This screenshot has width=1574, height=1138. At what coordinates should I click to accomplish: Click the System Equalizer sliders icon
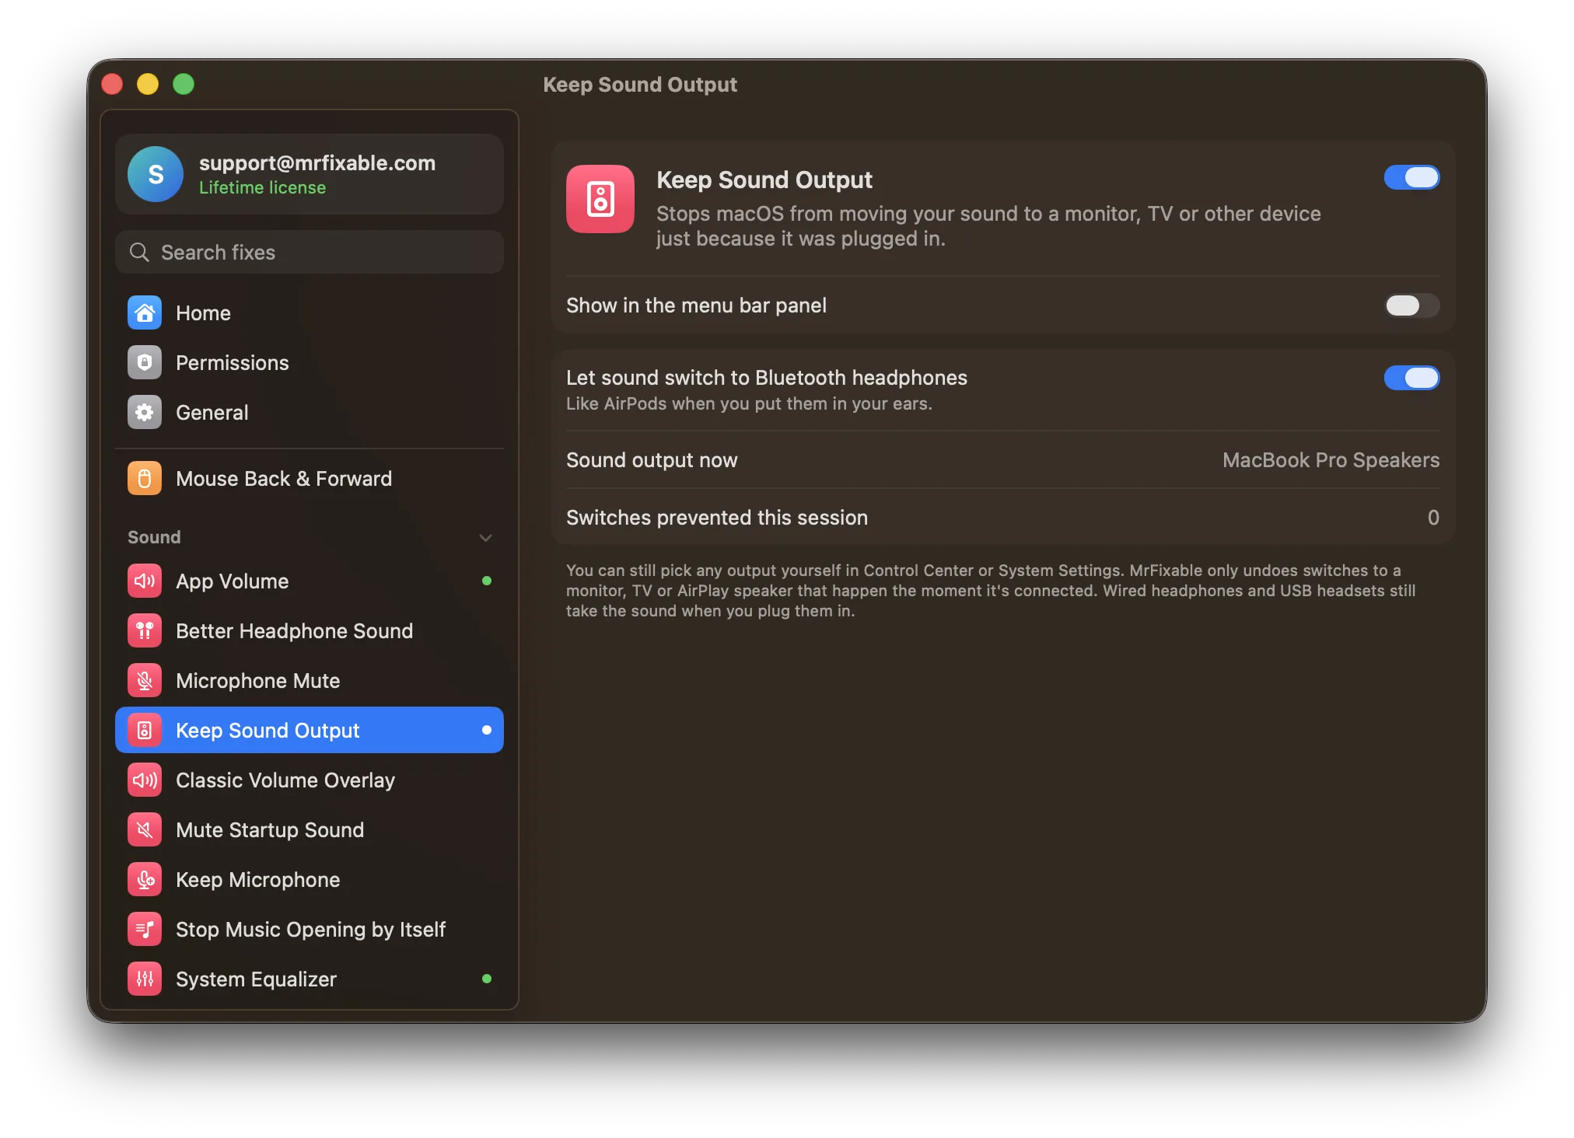(x=145, y=979)
